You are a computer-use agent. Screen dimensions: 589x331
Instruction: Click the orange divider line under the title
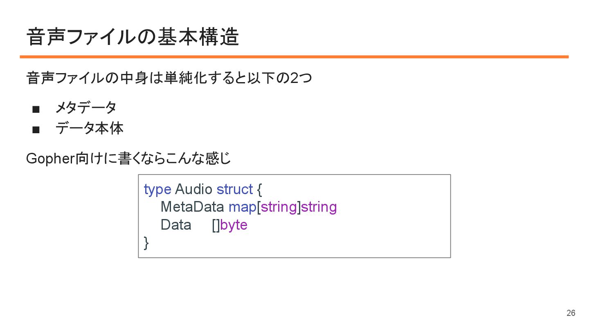point(294,57)
